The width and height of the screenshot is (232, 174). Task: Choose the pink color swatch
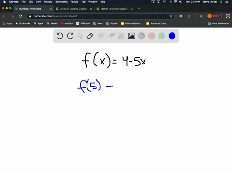tap(152, 36)
